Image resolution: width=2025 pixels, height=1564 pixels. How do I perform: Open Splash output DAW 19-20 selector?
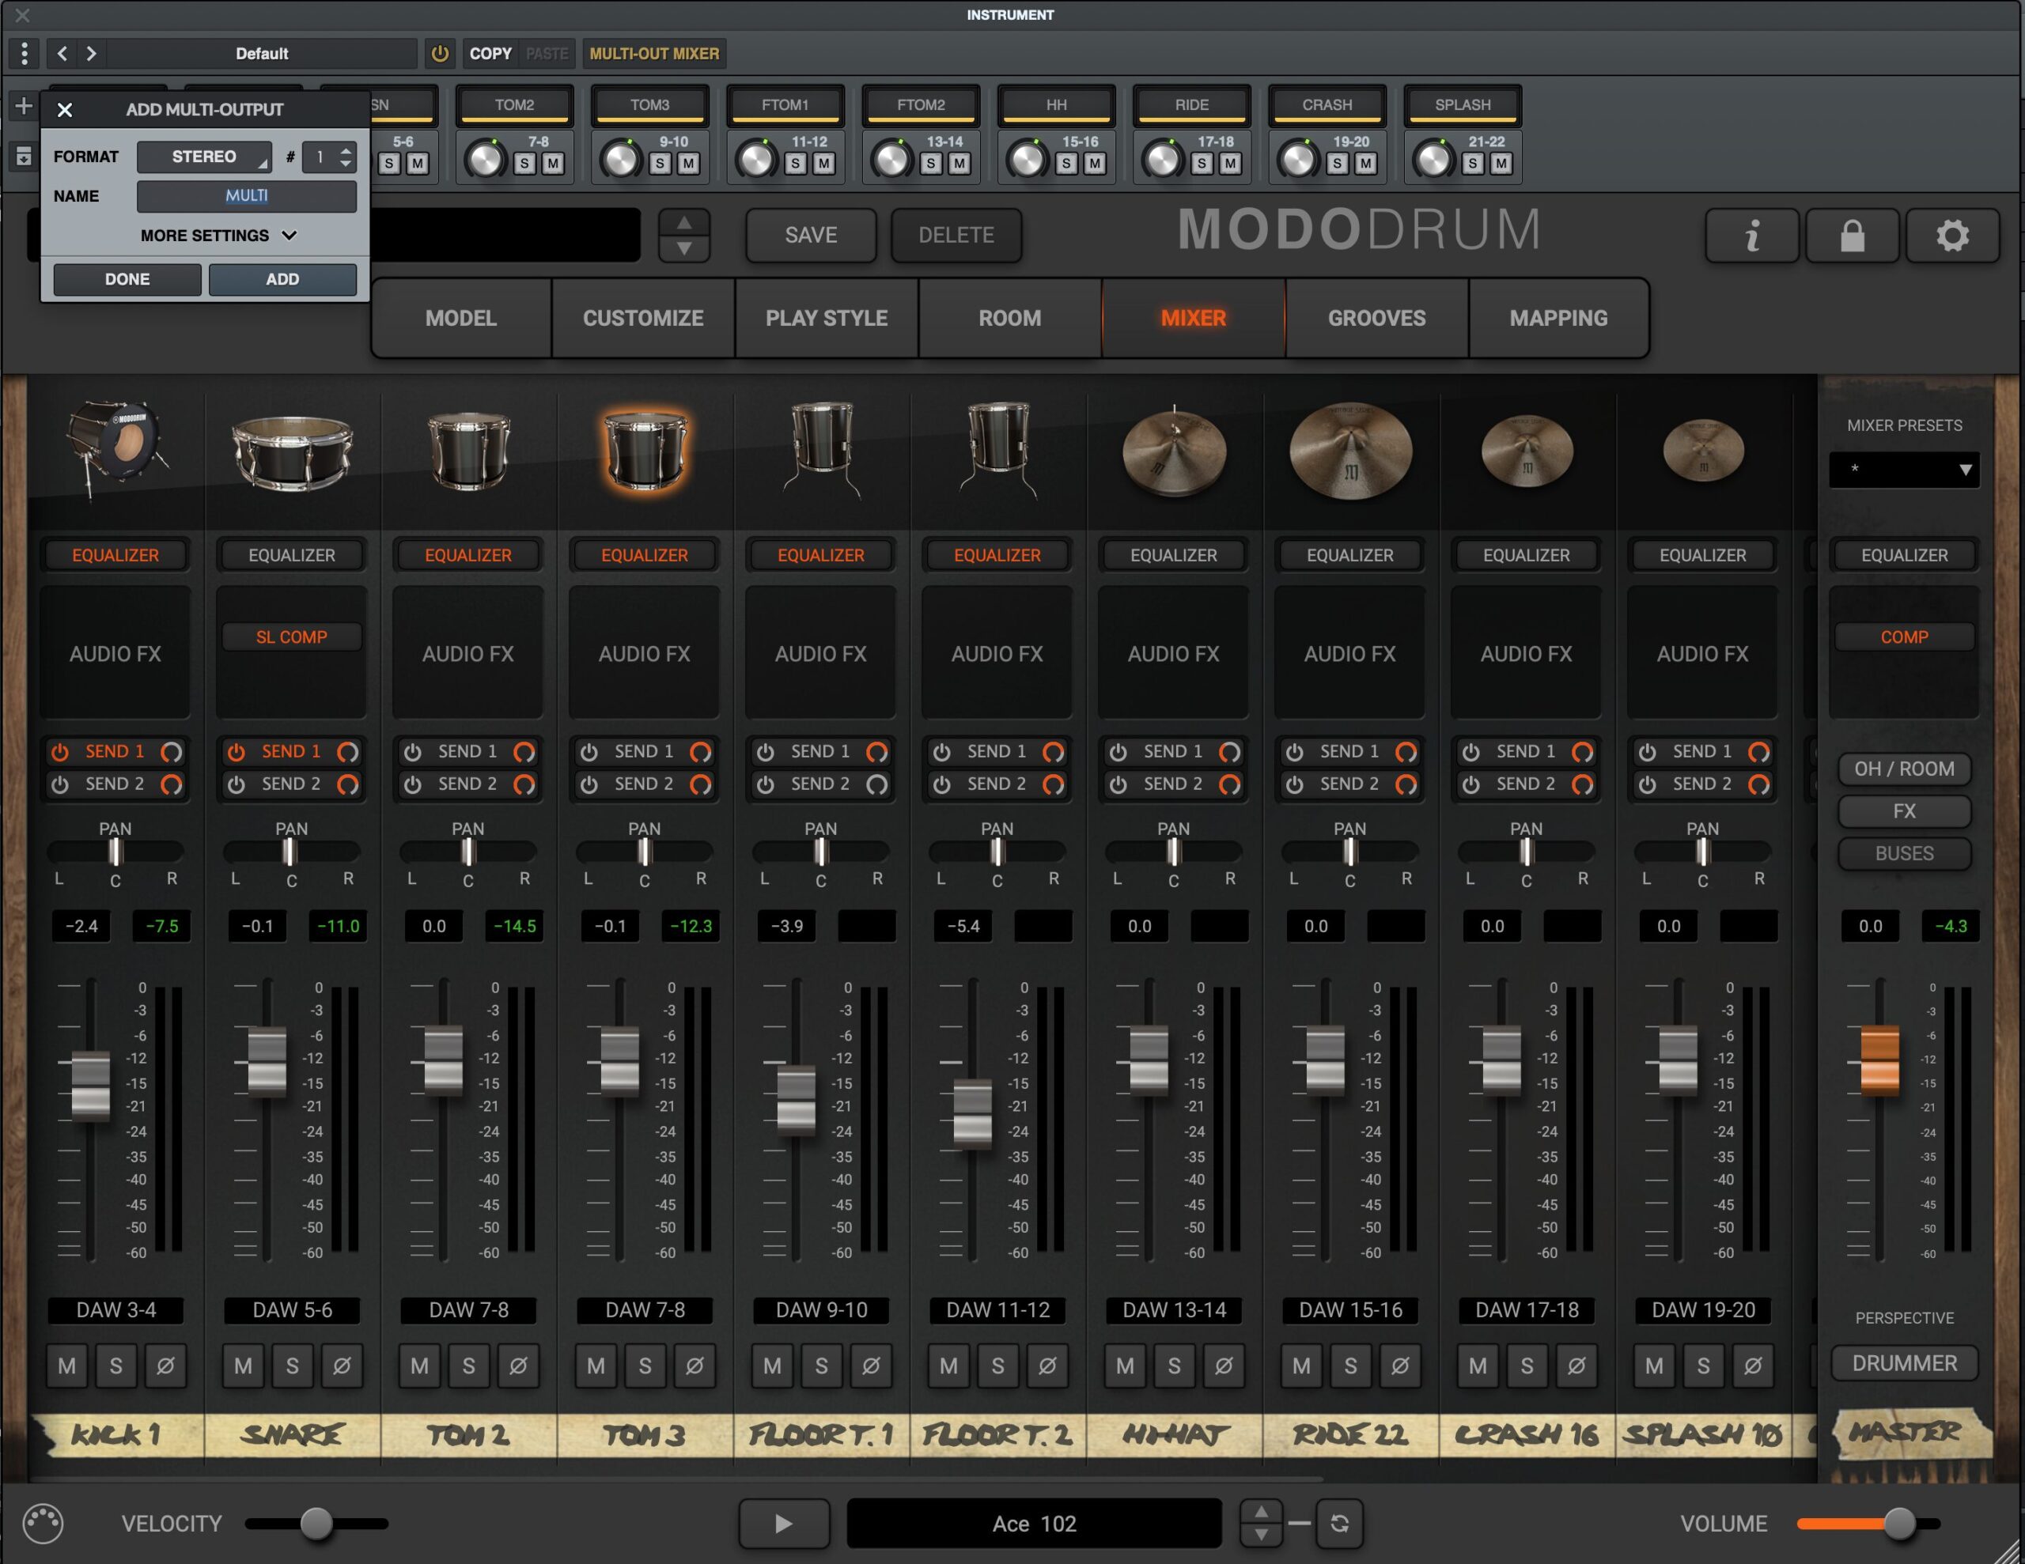[1703, 1310]
